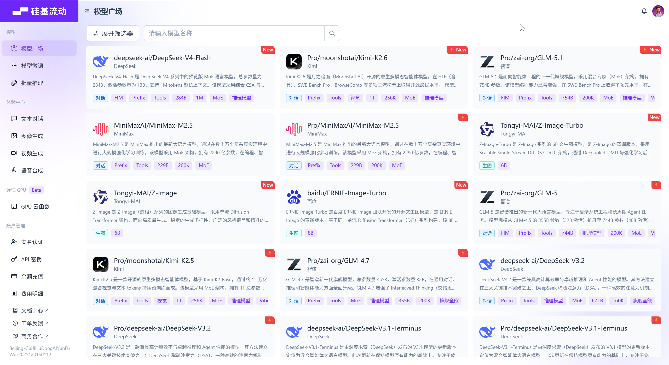Viewport: 669px width, 365px height.
Task: Click the 754B tag on GLM-5.1 card
Action: (567, 98)
